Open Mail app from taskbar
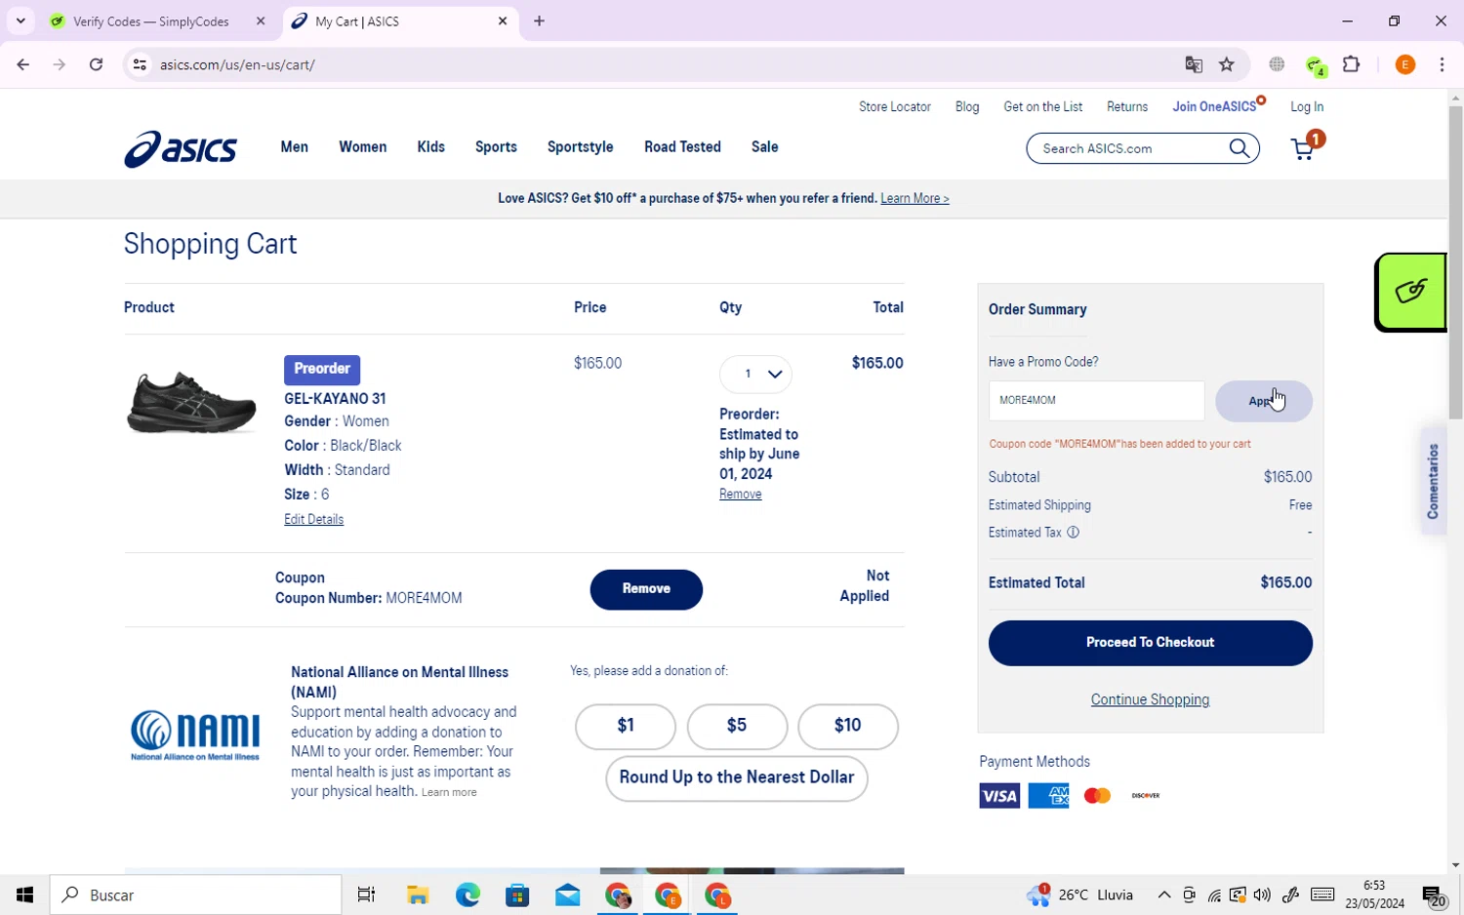 click(568, 895)
